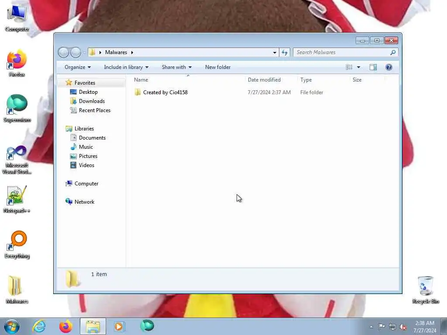
Task: Open the view options dropdown arrow
Action: (359, 67)
